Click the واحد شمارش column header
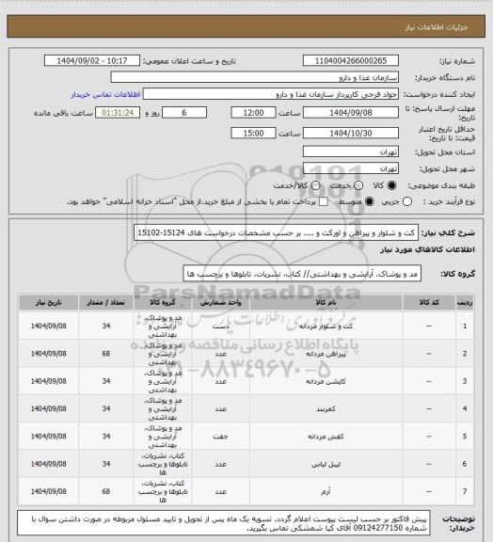 tap(221, 302)
